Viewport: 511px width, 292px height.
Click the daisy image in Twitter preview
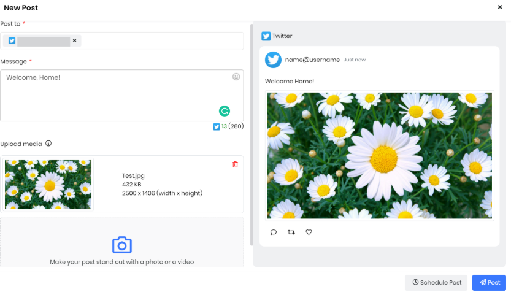(x=380, y=155)
